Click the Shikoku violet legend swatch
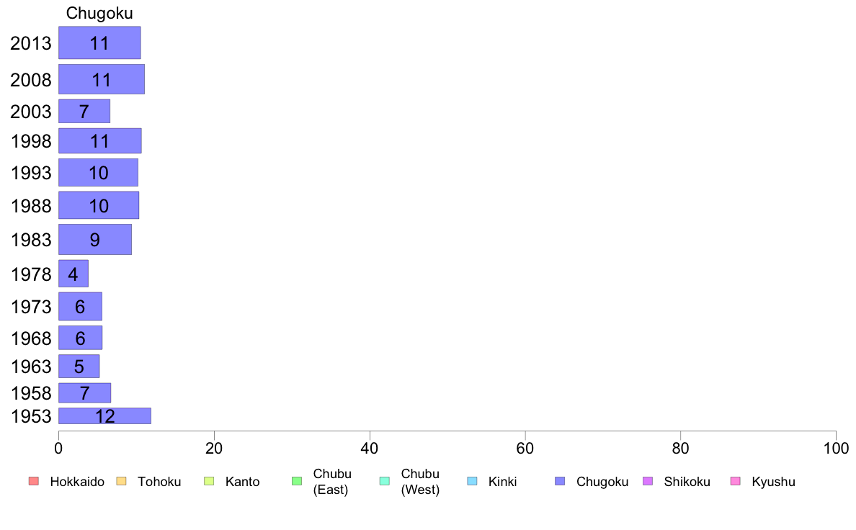 click(x=648, y=481)
